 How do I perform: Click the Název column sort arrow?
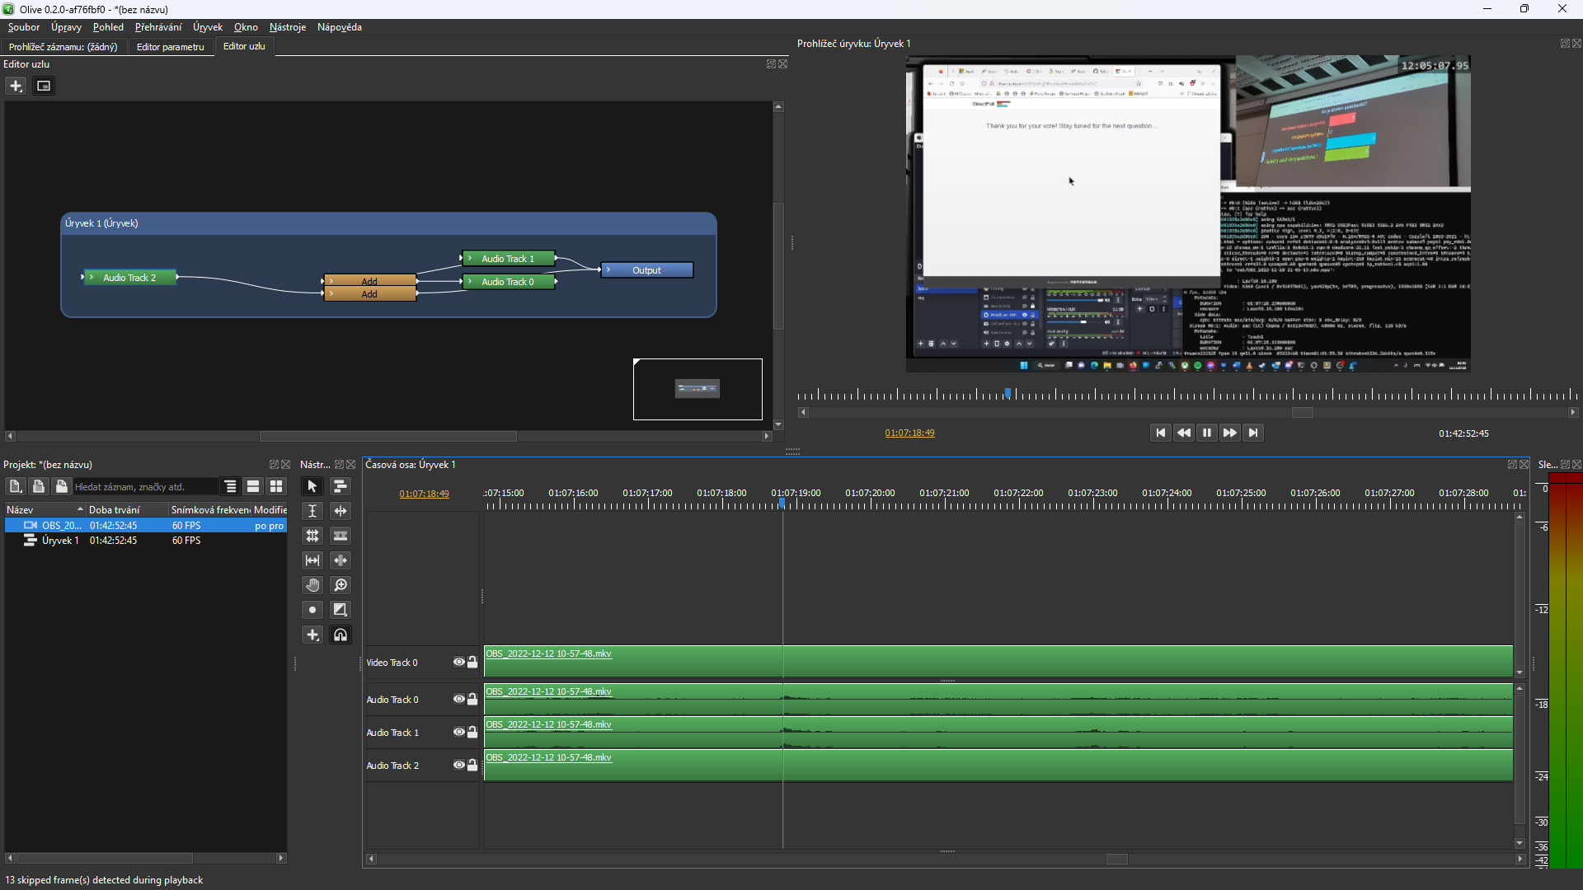coord(80,509)
